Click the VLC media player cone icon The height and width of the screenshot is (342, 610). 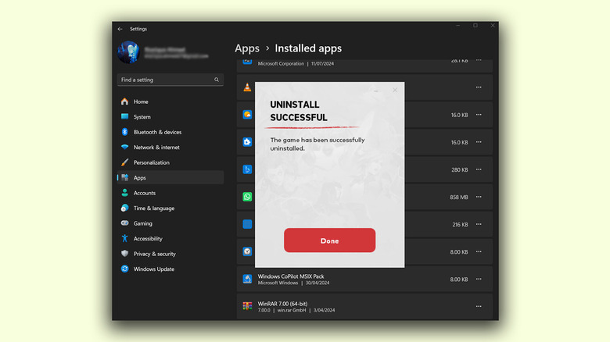(247, 87)
